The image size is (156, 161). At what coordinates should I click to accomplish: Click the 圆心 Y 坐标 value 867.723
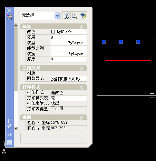(x=68, y=128)
